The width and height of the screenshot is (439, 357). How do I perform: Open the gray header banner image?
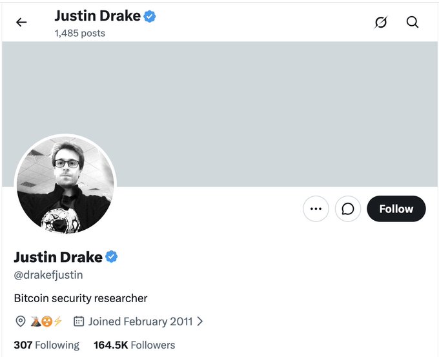point(219,114)
